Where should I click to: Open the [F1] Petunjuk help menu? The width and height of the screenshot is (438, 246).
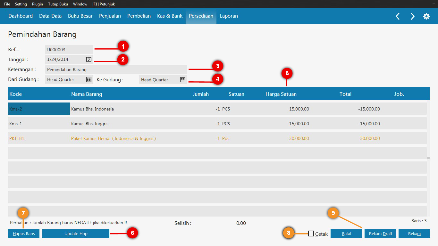coord(104,4)
